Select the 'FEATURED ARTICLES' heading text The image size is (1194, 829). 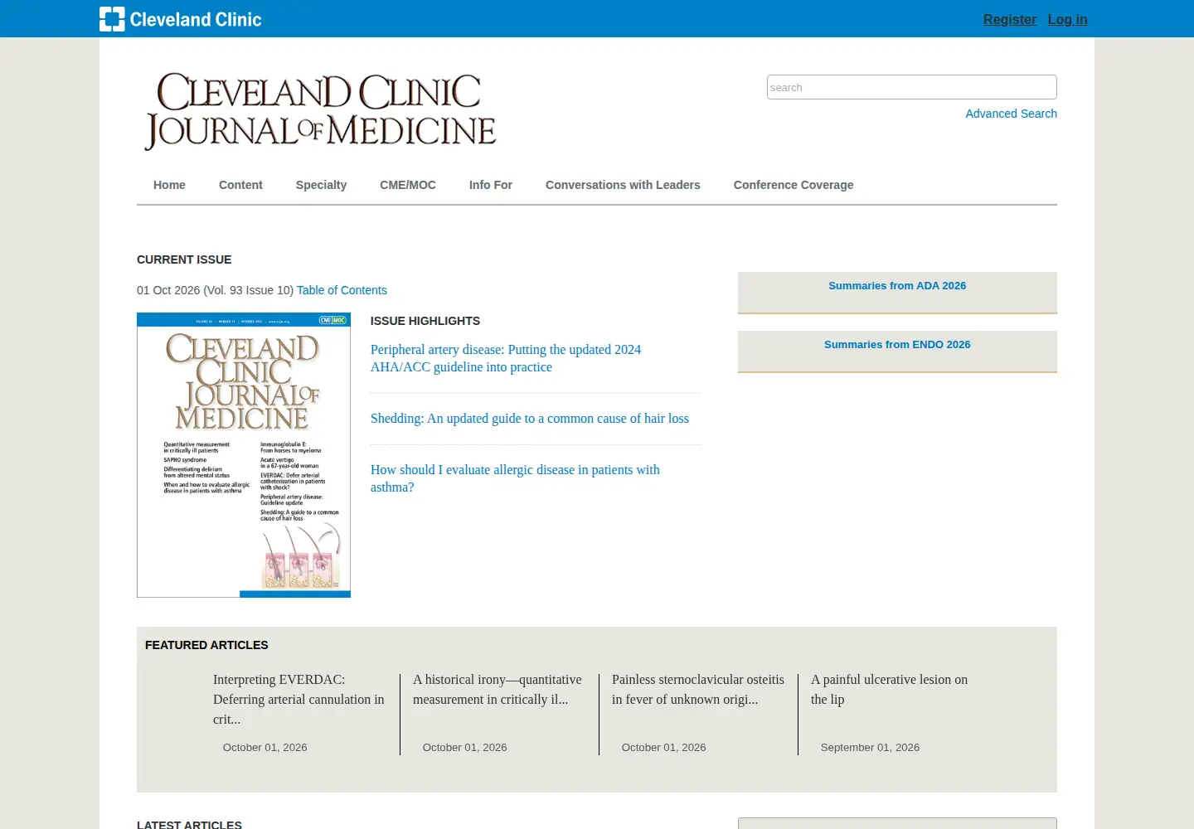click(206, 645)
